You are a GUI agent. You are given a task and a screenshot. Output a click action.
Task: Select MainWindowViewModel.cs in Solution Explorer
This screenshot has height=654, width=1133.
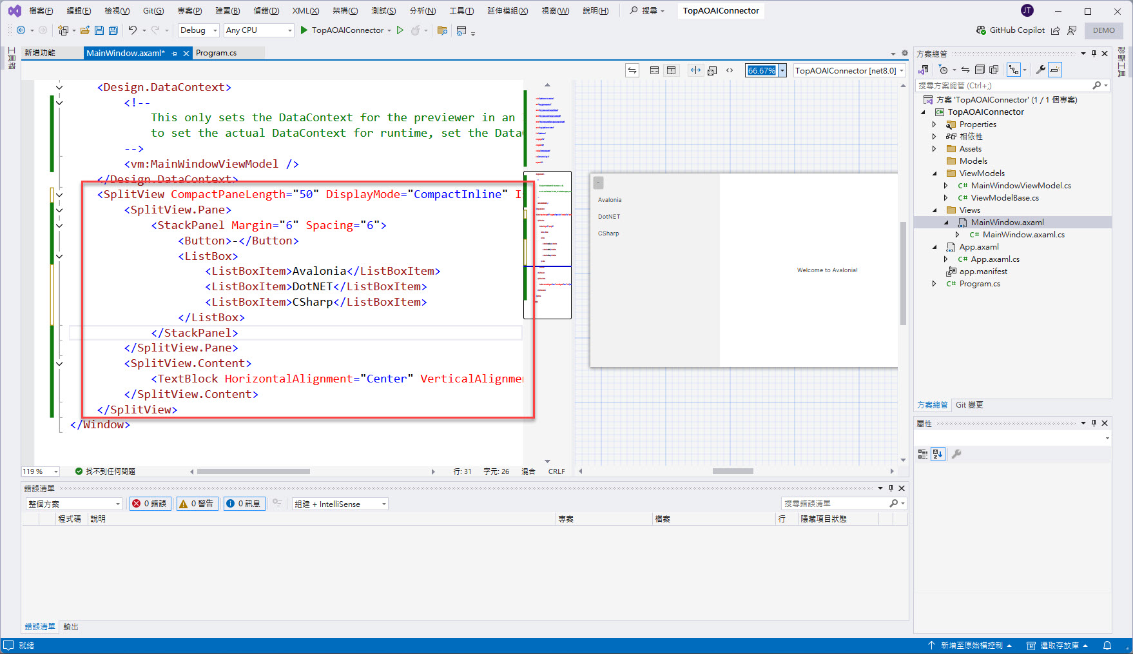[x=1021, y=186]
